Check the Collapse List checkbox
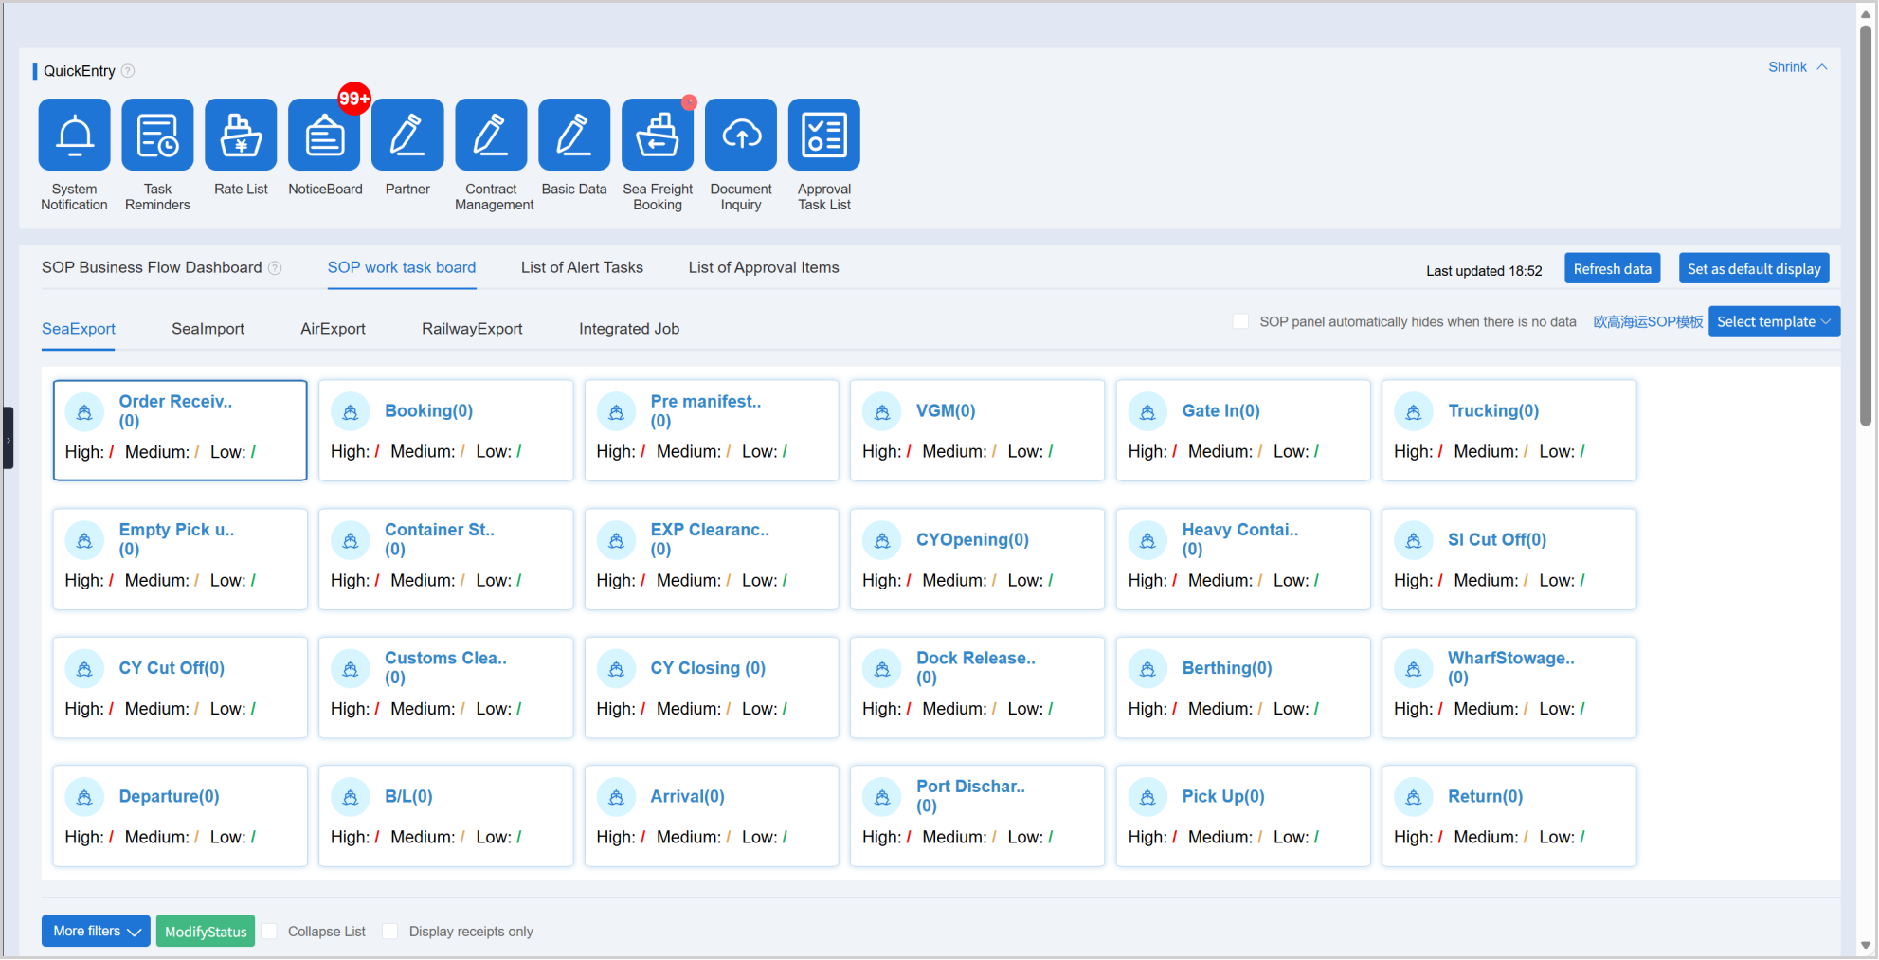 point(270,932)
